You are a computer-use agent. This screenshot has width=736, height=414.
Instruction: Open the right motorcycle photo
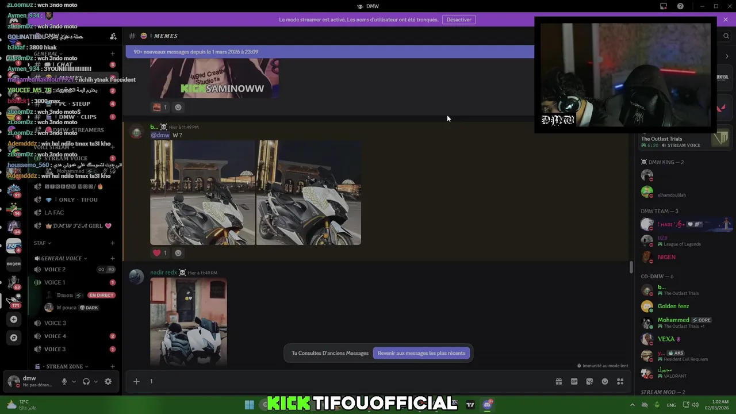309,193
